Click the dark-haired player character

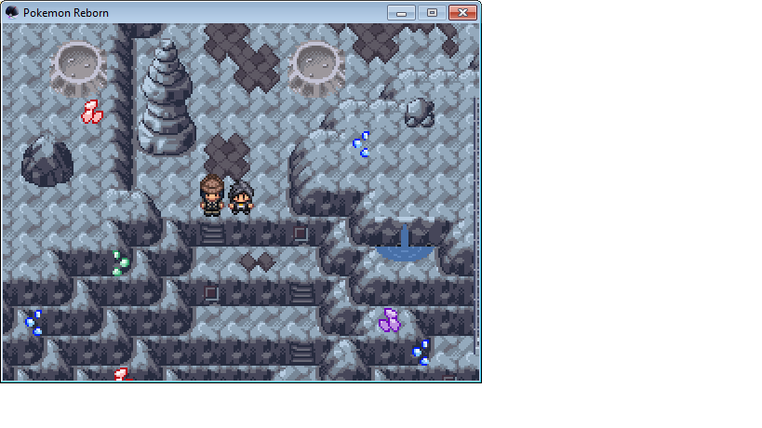point(241,198)
